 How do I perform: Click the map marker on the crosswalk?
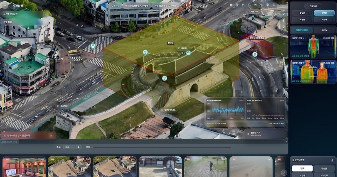point(93,46)
